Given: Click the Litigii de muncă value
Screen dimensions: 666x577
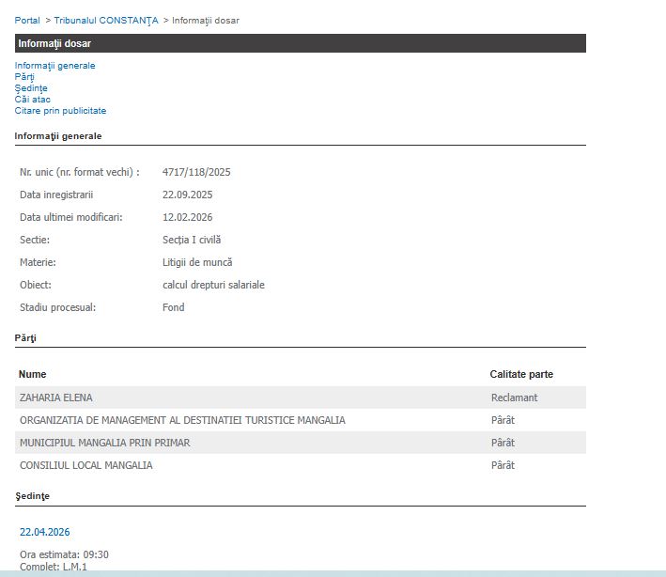Looking at the screenshot, I should [x=196, y=262].
